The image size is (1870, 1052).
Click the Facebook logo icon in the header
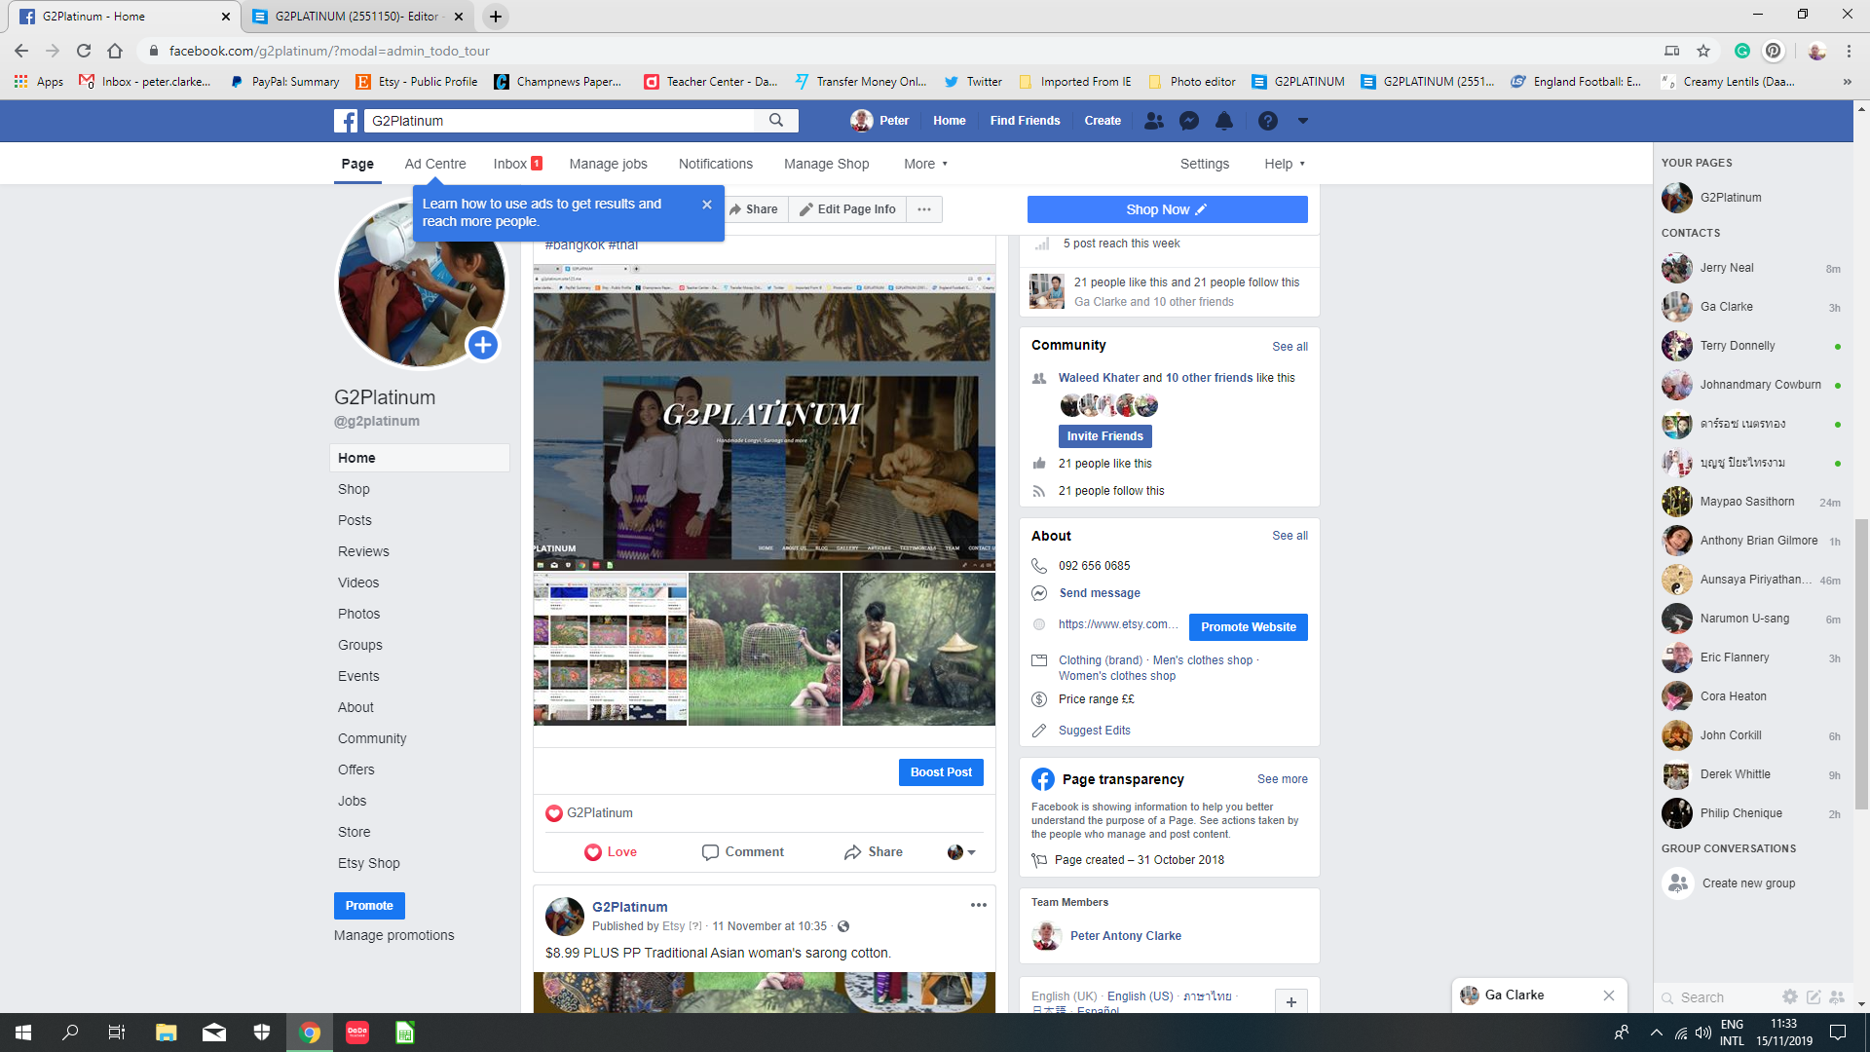point(346,121)
